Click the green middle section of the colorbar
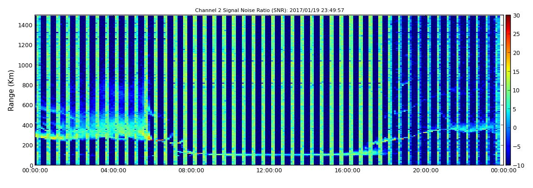533x188 pixels. point(508,90)
